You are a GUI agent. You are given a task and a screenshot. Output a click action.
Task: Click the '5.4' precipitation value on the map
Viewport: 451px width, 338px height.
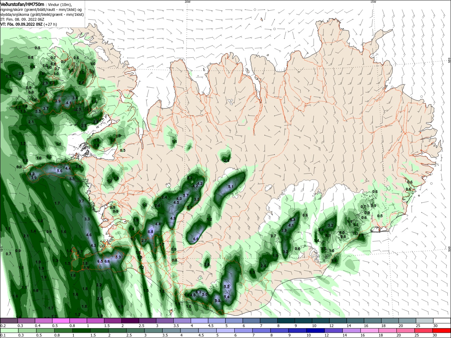(x=227, y=297)
